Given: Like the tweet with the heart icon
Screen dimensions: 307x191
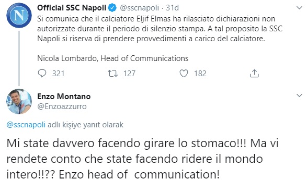Looking at the screenshot, I should coord(184,74).
